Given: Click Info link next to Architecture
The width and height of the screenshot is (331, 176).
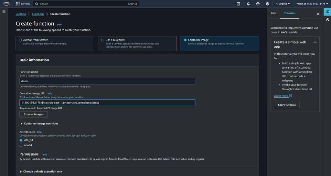Looking at the screenshot, I should pyautogui.click(x=39, y=132).
